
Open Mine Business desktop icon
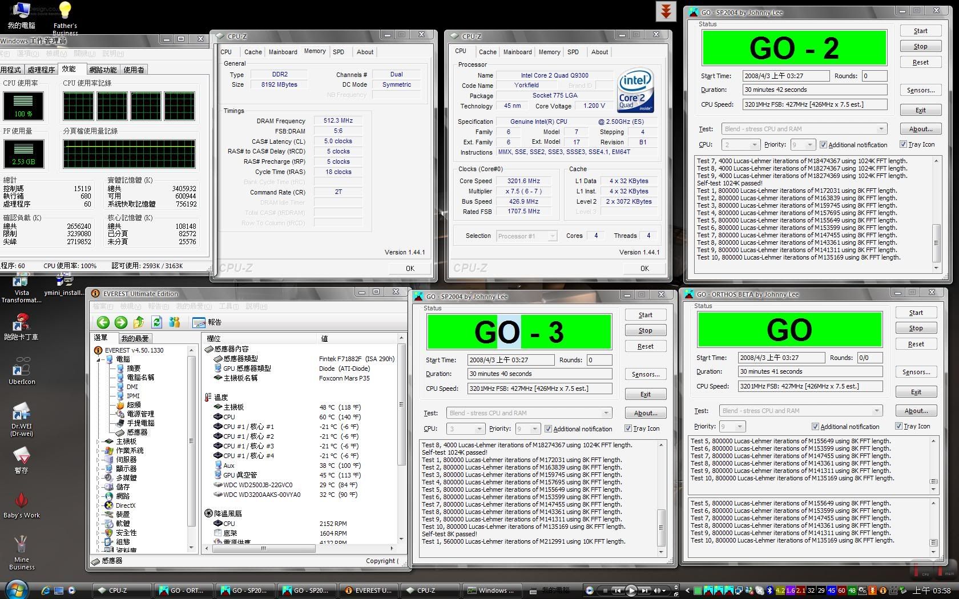(22, 552)
